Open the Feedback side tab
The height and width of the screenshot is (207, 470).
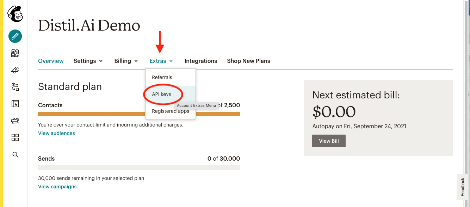[x=463, y=187]
